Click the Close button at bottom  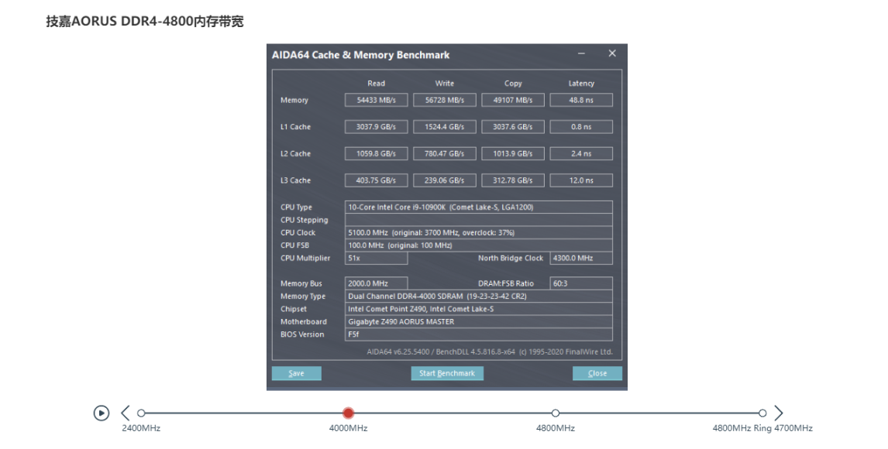[x=597, y=373]
